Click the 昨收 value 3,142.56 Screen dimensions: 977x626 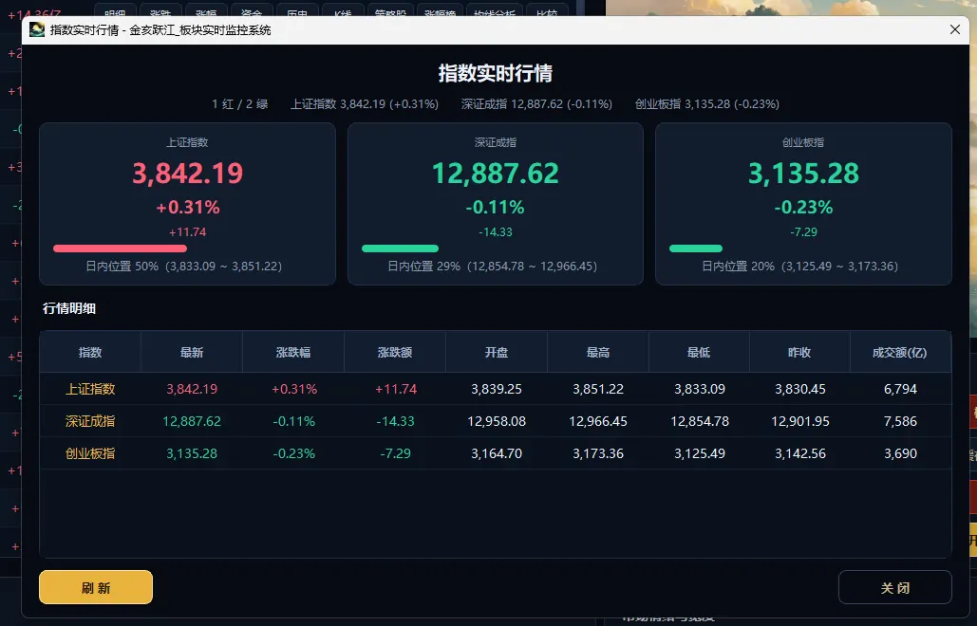800,453
